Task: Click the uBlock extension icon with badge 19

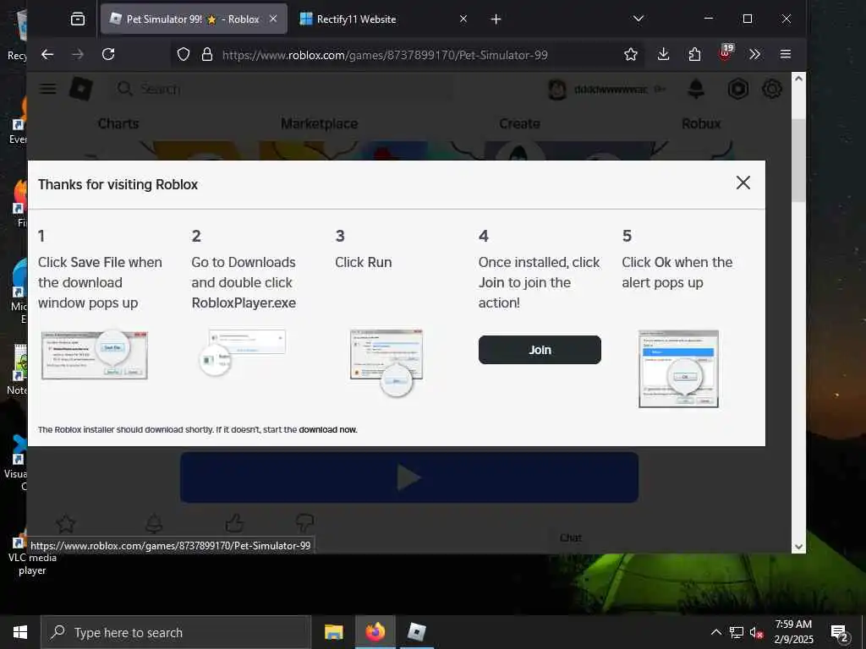Action: tap(726, 53)
